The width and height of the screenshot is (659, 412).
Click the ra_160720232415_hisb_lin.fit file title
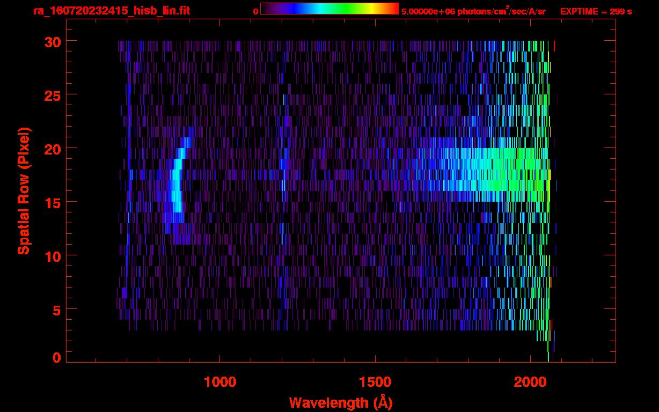point(111,11)
